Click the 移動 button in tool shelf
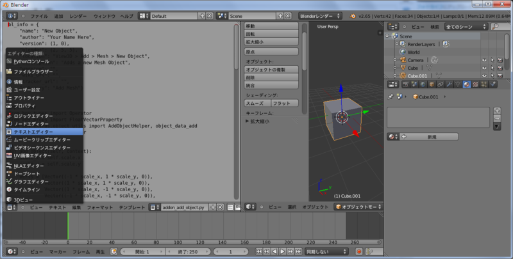 [271, 26]
